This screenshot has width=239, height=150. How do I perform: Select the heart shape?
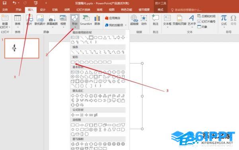(105, 81)
